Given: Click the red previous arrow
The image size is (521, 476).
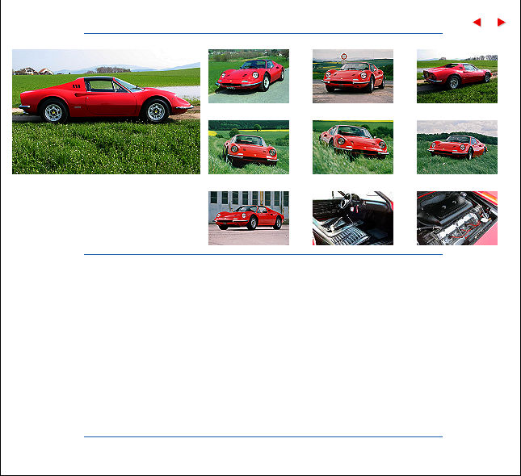Looking at the screenshot, I should click(x=477, y=23).
